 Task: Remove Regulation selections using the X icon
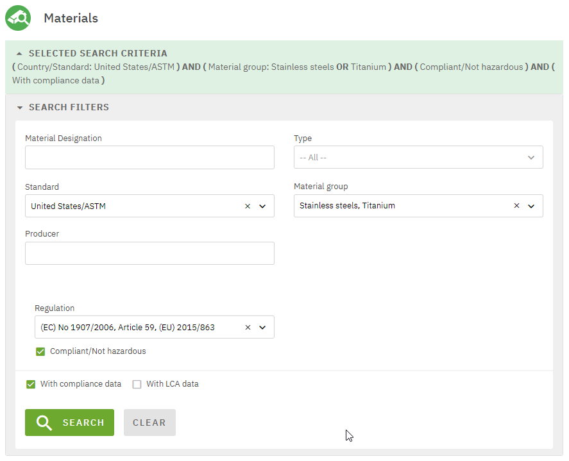point(248,327)
